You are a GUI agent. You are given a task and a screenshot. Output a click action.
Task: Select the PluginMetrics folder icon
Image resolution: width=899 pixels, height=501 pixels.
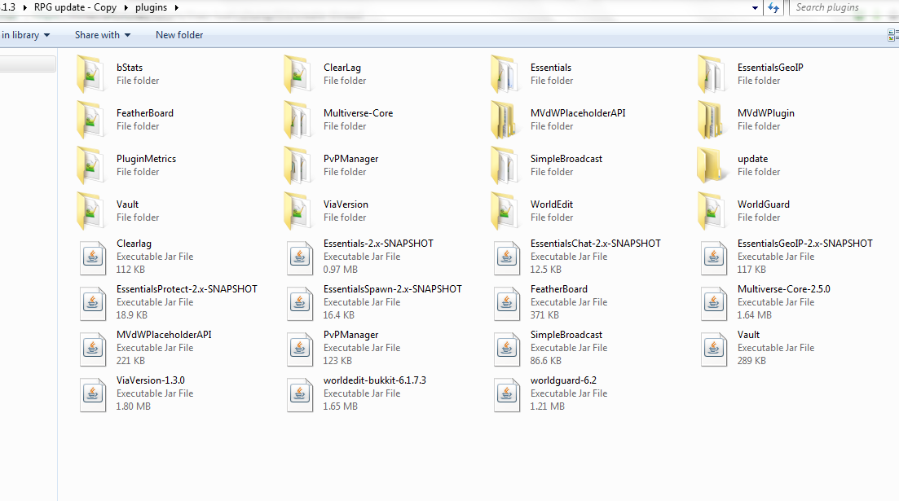tap(90, 165)
